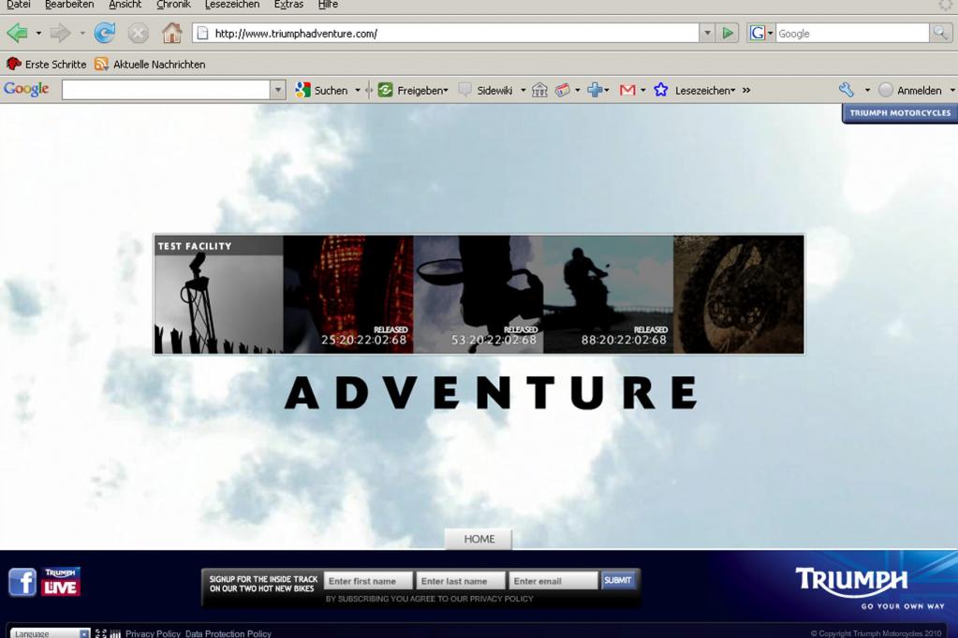Viewport: 958px width, 638px height.
Task: Open the Sidewiki toolbar button
Action: pos(486,91)
